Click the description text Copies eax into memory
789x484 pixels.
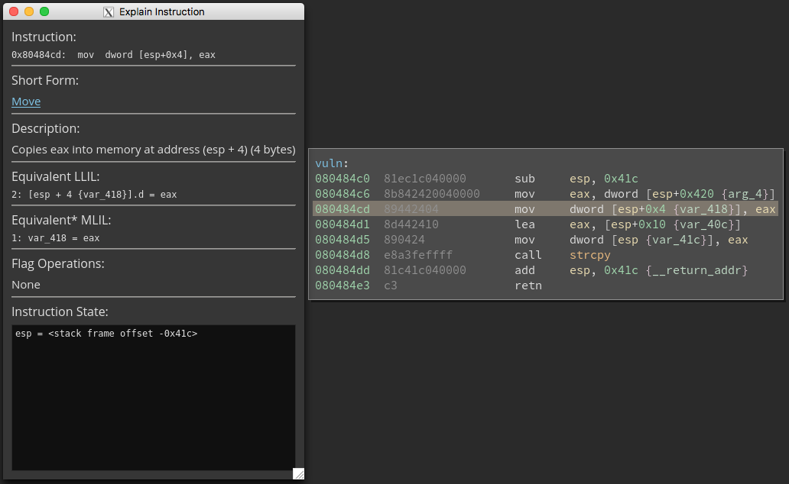point(154,150)
